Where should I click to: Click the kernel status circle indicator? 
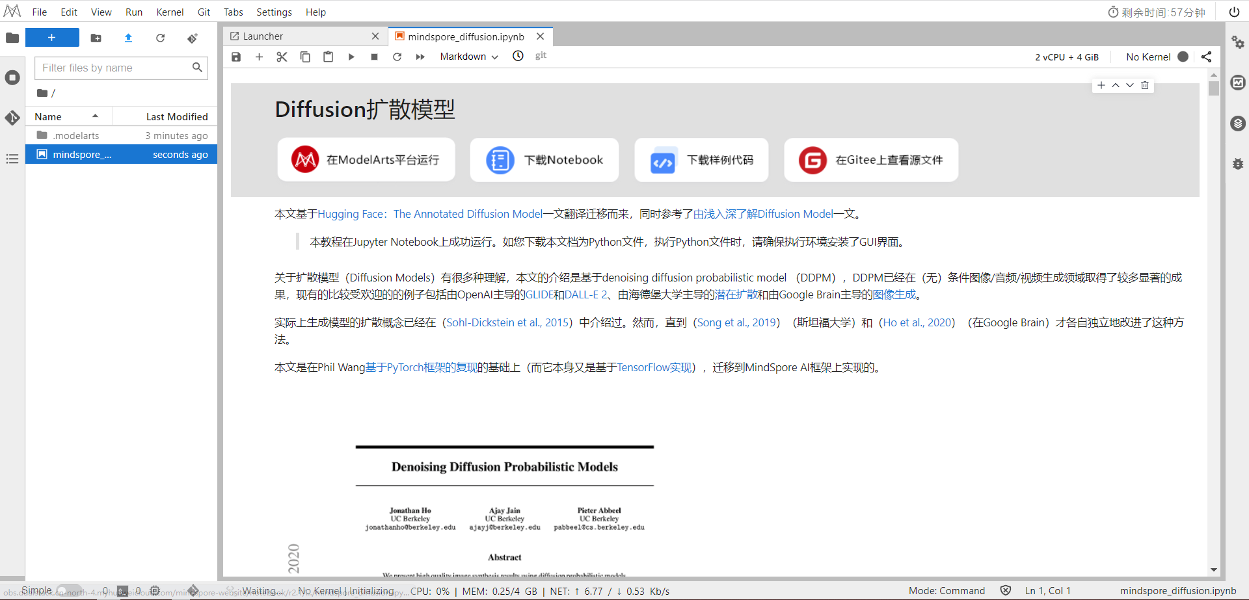pos(1183,57)
